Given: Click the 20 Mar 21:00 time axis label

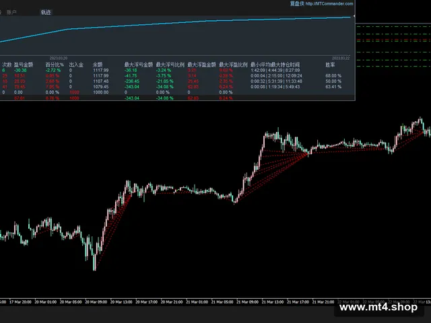Looking at the screenshot, I should coord(172,302).
